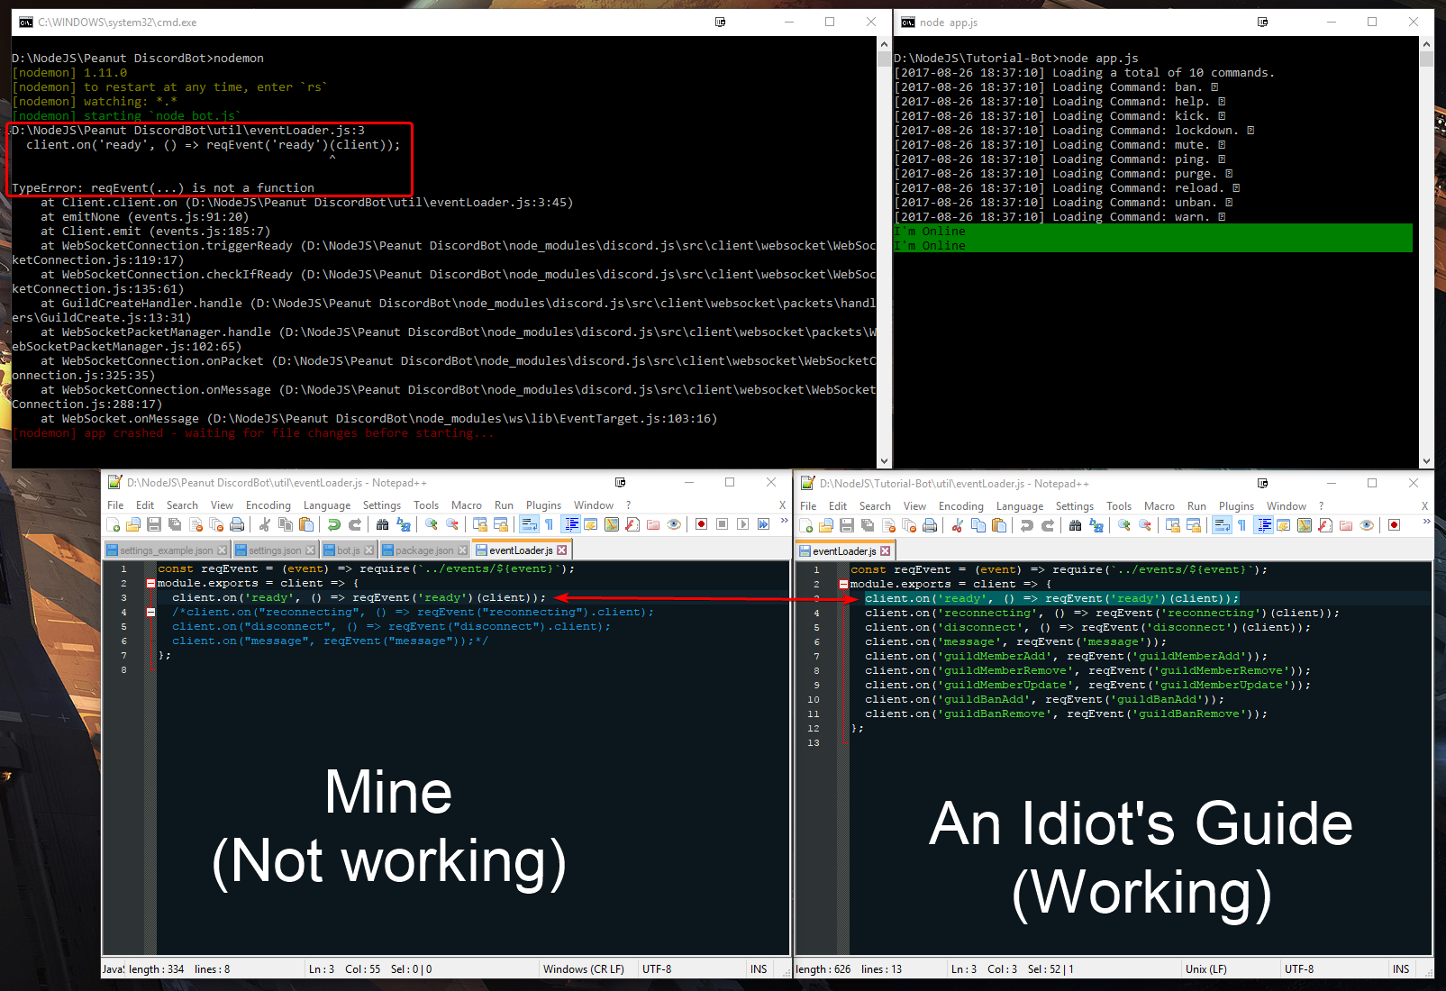Toggle Monitoring eye icon in left Notepad++

674,524
